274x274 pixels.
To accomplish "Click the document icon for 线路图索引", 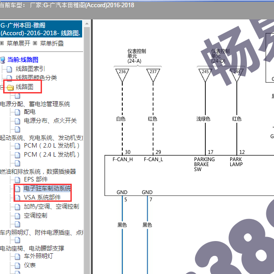I will 9,69.
